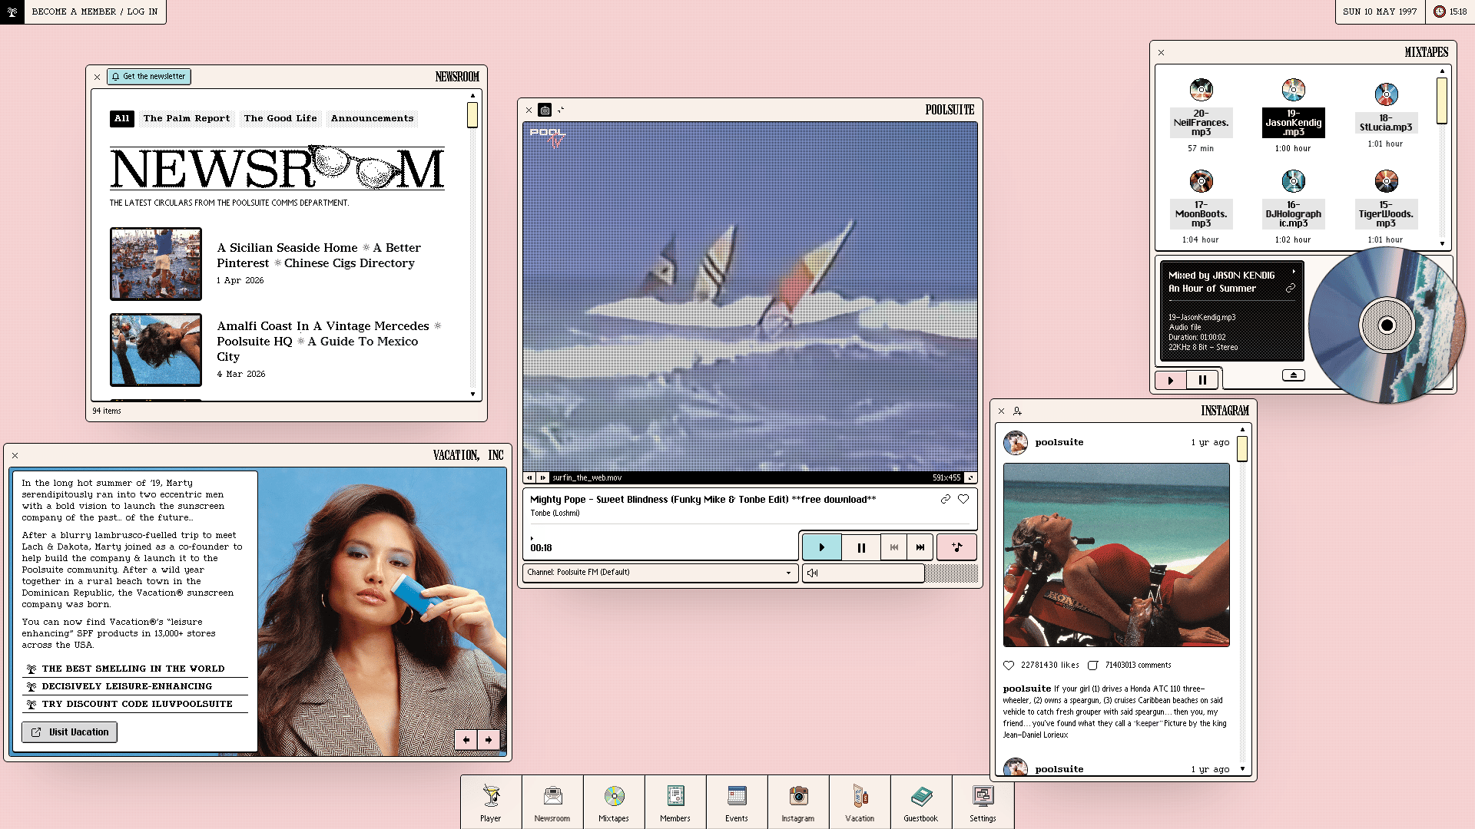Show previous Vacation photo with left arrow
The image size is (1475, 829).
[x=466, y=740]
